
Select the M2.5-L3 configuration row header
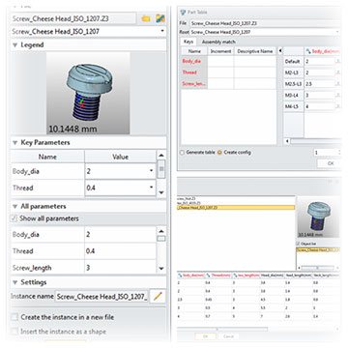pos(293,84)
